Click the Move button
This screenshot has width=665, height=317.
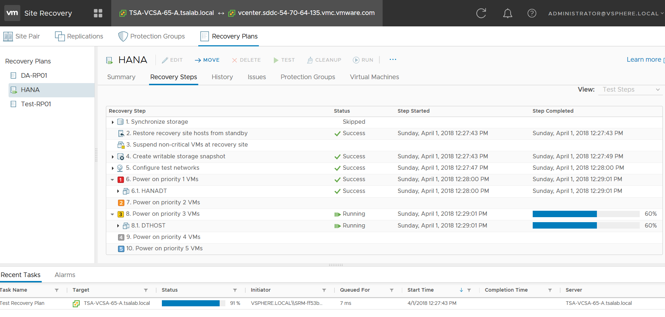pyautogui.click(x=207, y=60)
